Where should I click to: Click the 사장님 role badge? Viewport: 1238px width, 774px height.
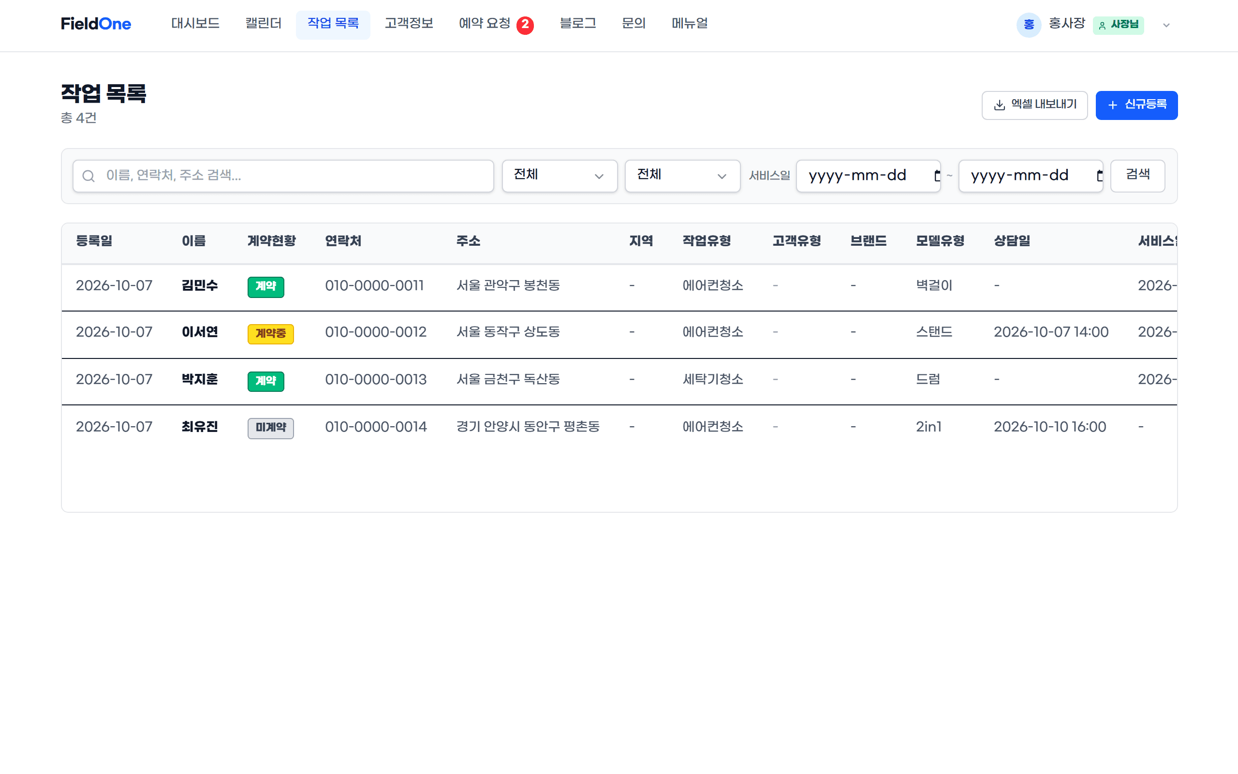pyautogui.click(x=1118, y=25)
